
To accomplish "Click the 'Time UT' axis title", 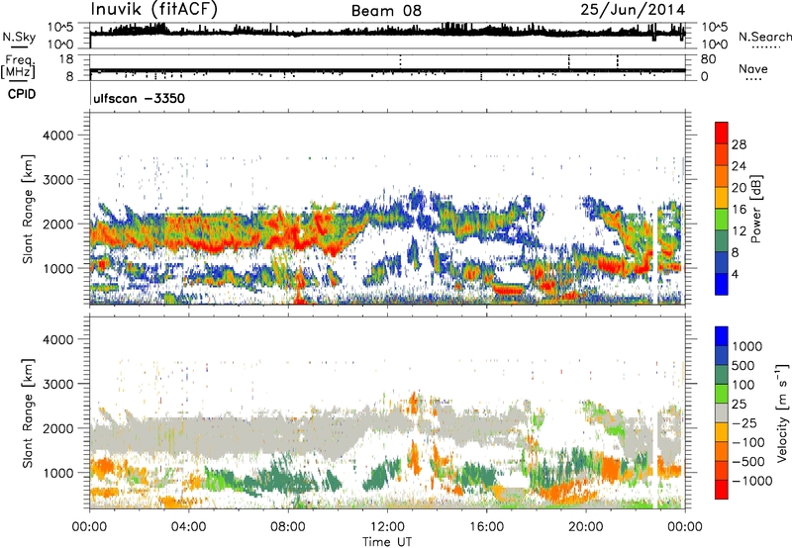I will click(387, 542).
